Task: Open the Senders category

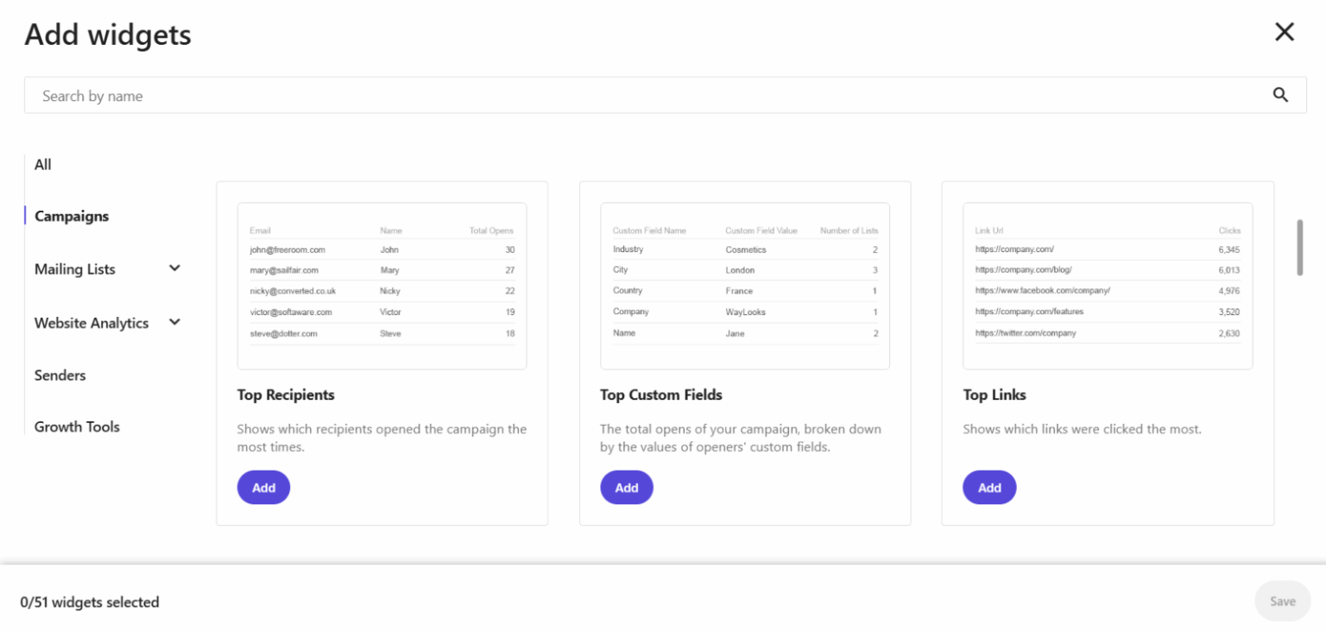Action: [x=60, y=375]
